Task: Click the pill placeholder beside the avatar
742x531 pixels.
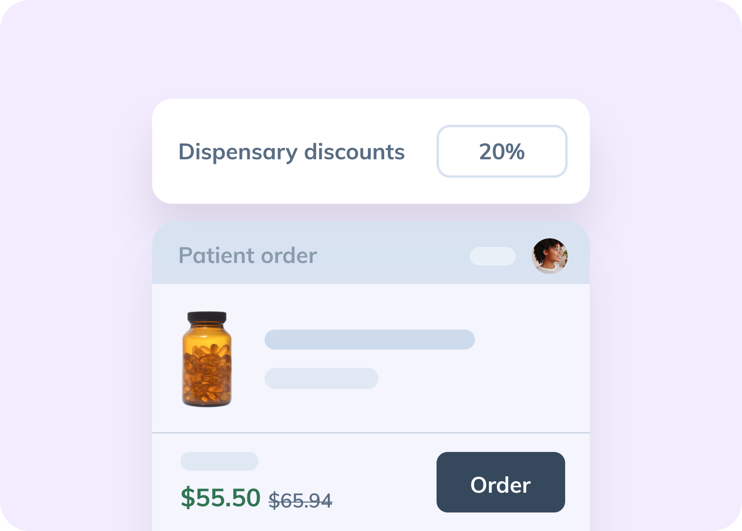Action: [x=493, y=256]
